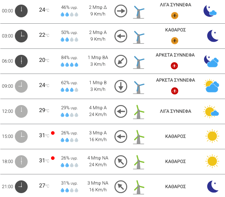This screenshot has height=197, width=225.
Task: Click the 50% υγρ. humidity text at 03:00
Action: (69, 33)
